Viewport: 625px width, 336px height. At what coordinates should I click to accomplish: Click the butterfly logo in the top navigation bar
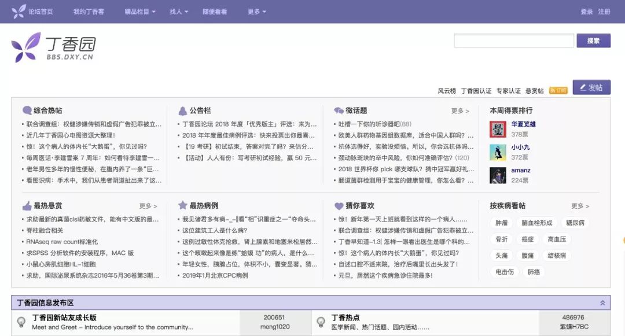(19, 12)
